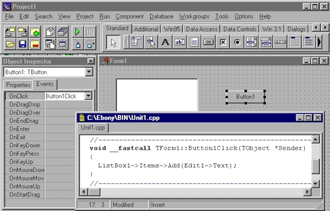This screenshot has height=211, width=330.
Task: Click the code editor vertical scrollbar thumb
Action: point(315,167)
